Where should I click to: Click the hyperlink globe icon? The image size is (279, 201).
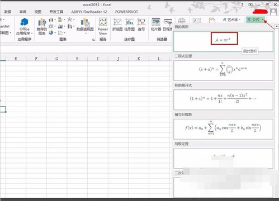click(x=182, y=21)
